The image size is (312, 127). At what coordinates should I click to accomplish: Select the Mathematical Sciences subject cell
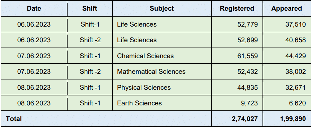coord(162,71)
